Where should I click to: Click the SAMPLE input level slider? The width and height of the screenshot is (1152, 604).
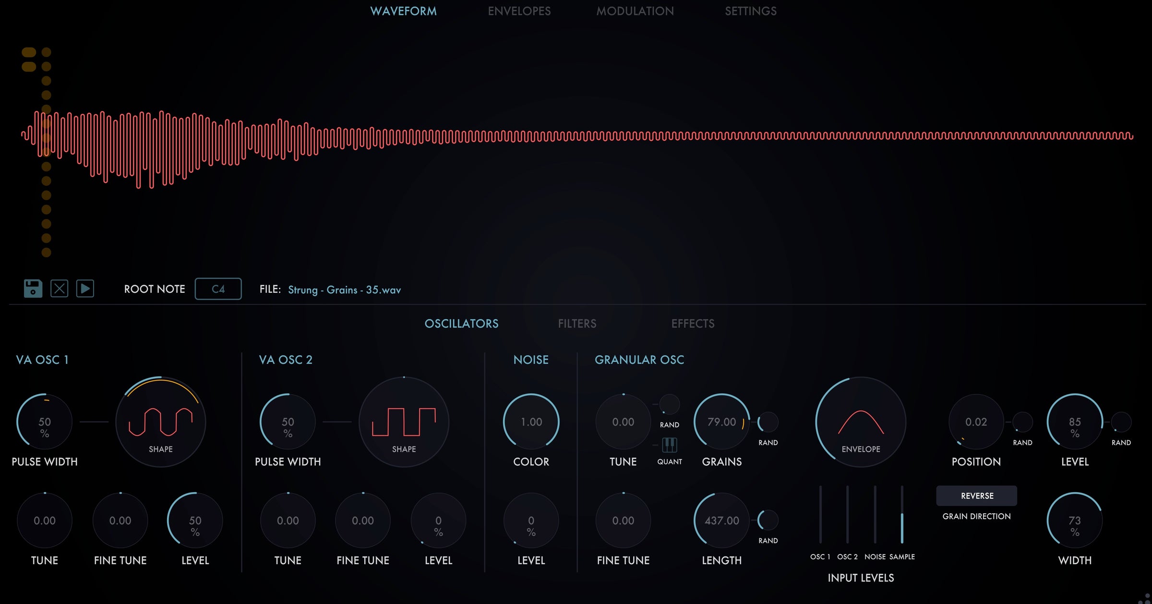pos(902,514)
